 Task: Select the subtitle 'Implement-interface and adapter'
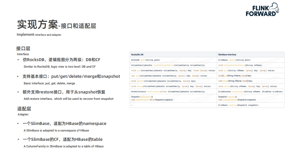39,34
